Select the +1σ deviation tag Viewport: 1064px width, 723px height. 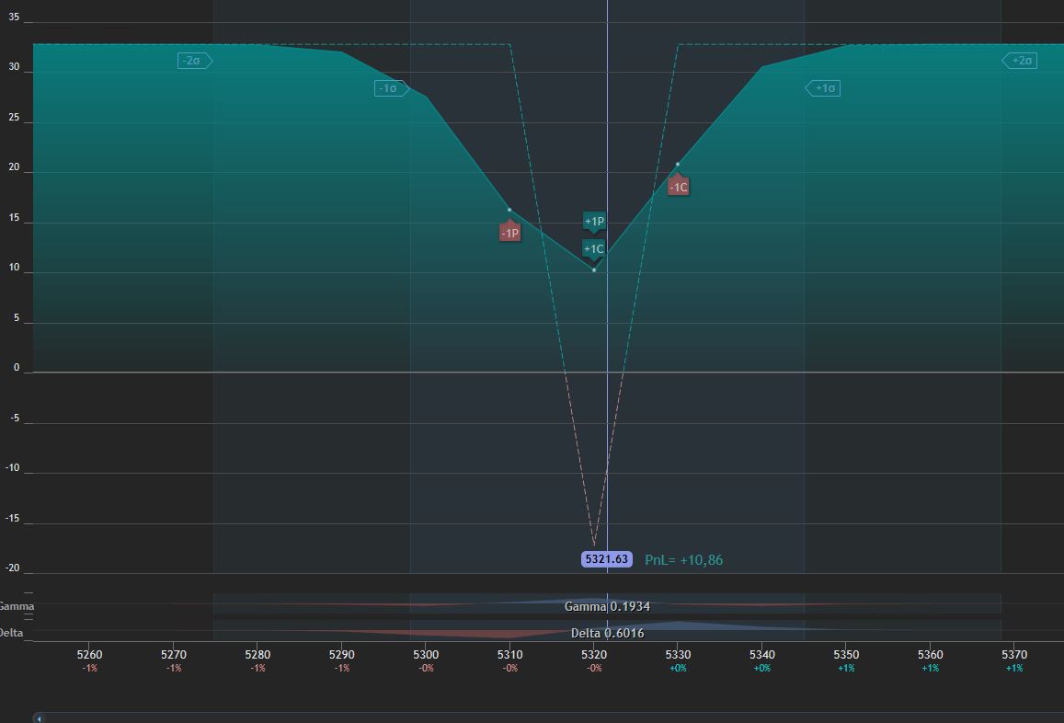822,88
